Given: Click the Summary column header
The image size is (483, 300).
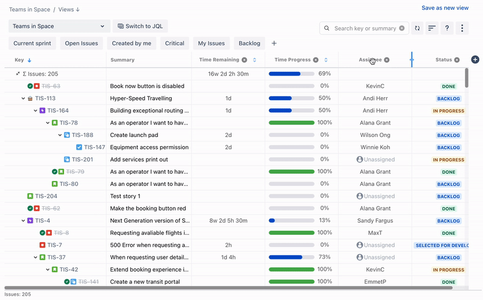Looking at the screenshot, I should tap(123, 60).
